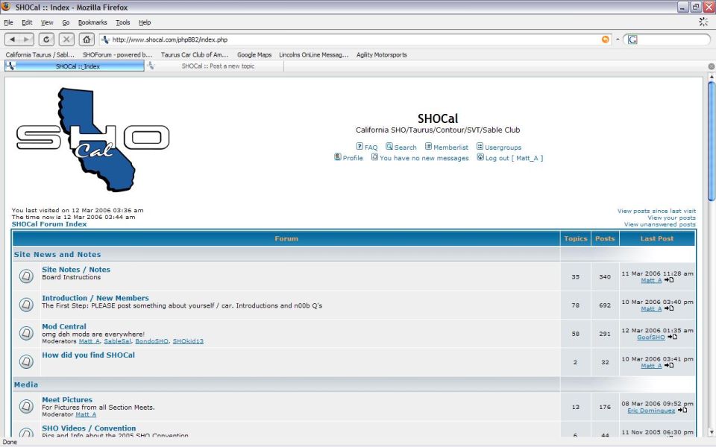The height and width of the screenshot is (447, 716).
Task: Open 'How did you find SHOCal' forum
Action: coord(88,355)
